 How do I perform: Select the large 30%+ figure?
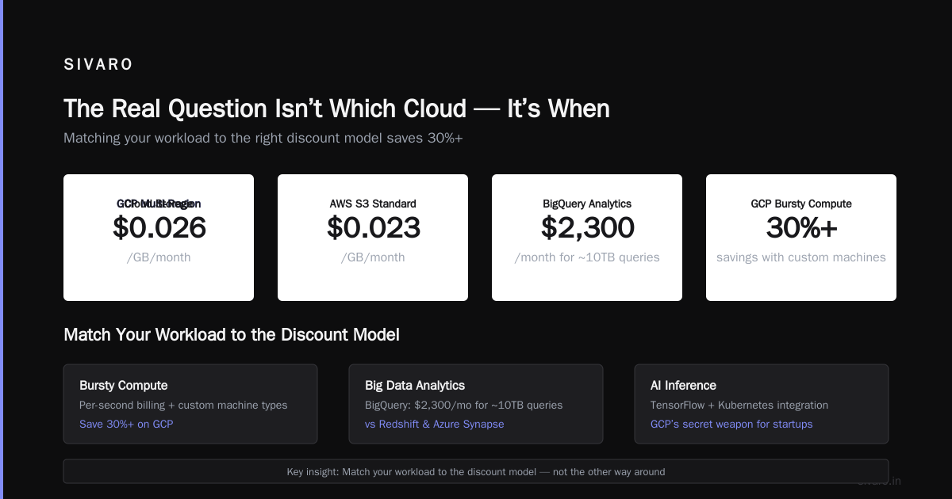[x=801, y=228]
